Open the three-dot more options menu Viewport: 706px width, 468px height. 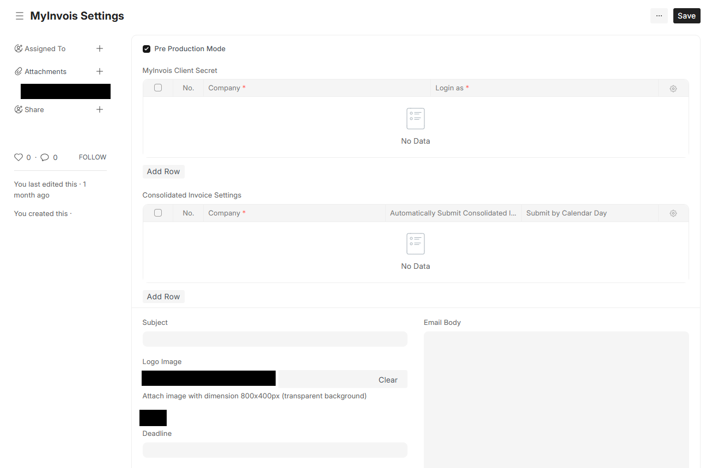(x=659, y=16)
